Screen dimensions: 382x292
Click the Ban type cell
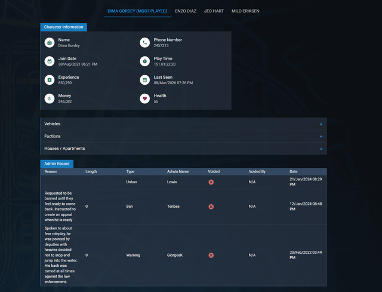tap(130, 207)
